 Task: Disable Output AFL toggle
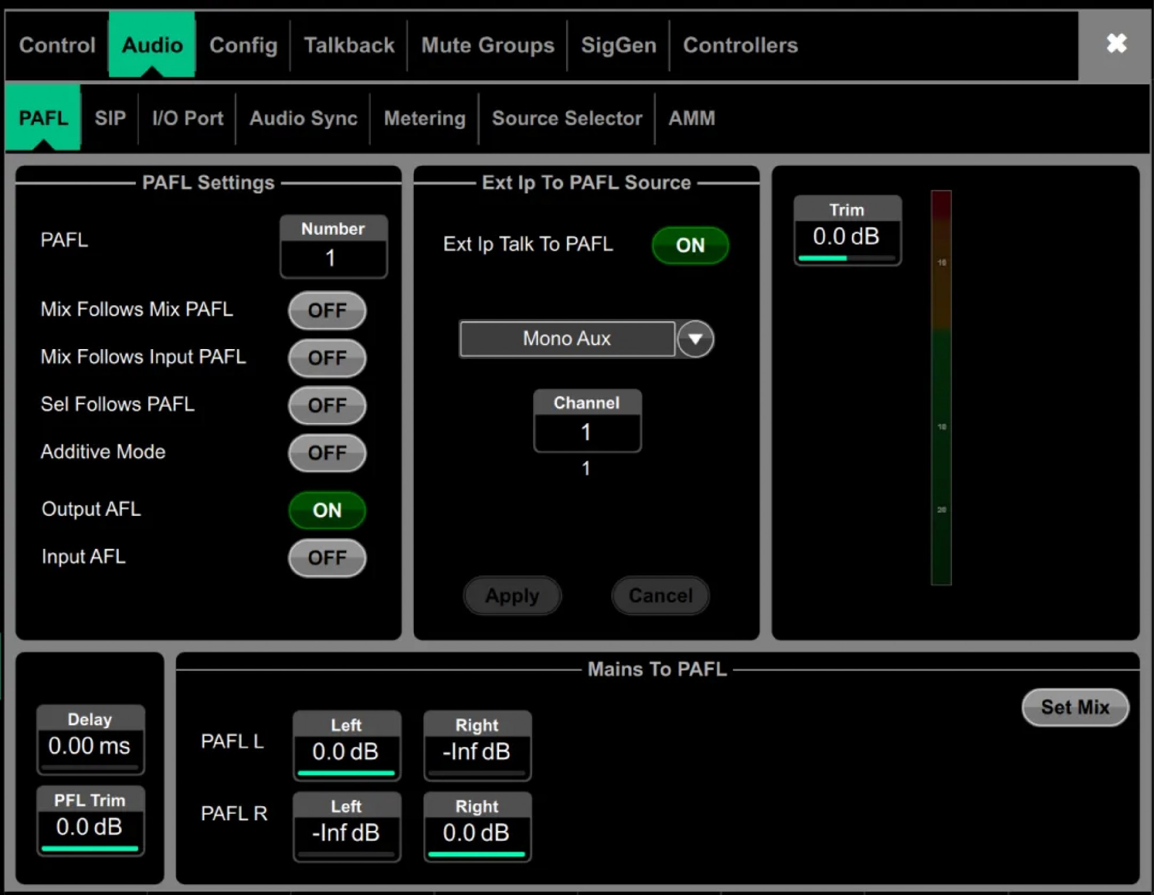327,510
